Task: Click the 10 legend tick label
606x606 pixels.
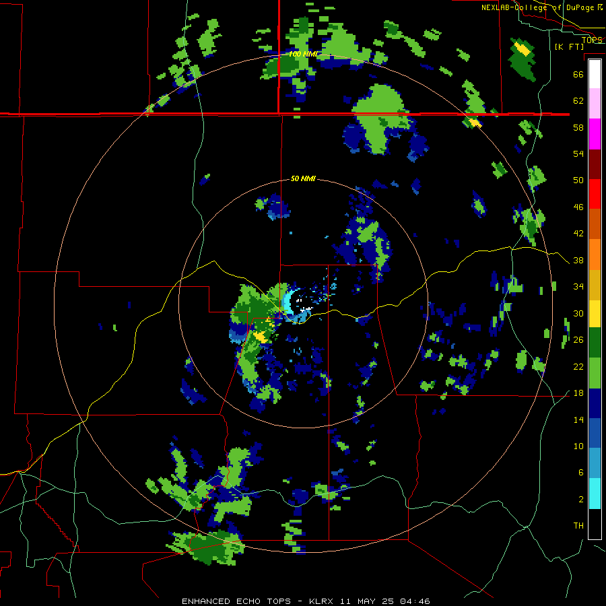Action: [578, 446]
